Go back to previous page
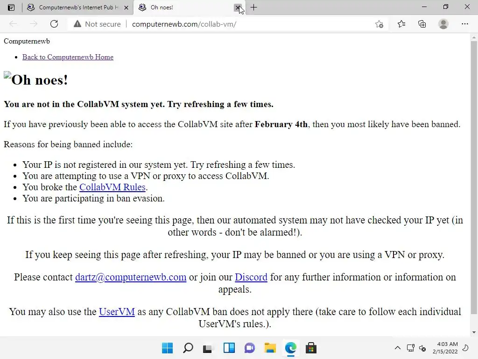Image resolution: width=478 pixels, height=359 pixels. coord(13,24)
